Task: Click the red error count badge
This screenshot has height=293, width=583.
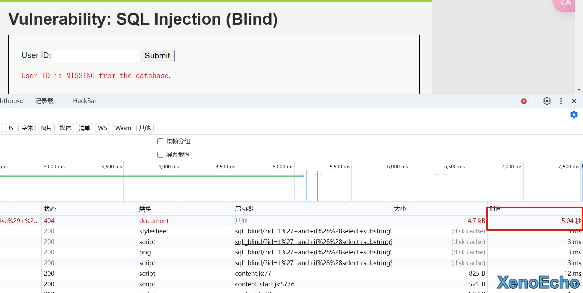Action: 526,101
